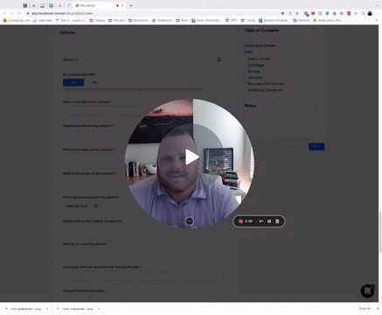Select Yes for having the VIN
The height and width of the screenshot is (315, 382).
click(73, 82)
